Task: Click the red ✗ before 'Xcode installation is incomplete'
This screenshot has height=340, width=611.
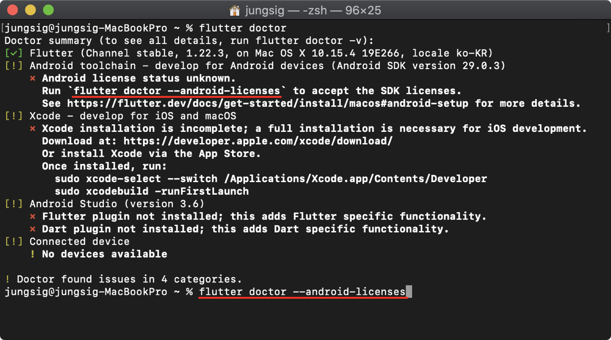Action: 33,129
